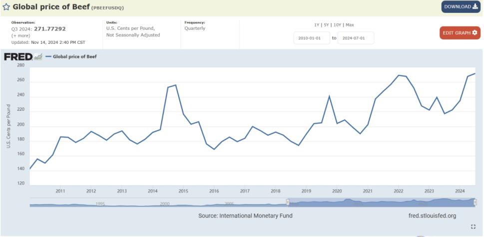Expand the (+ more) observations link
The width and height of the screenshot is (484, 237).
click(x=20, y=36)
